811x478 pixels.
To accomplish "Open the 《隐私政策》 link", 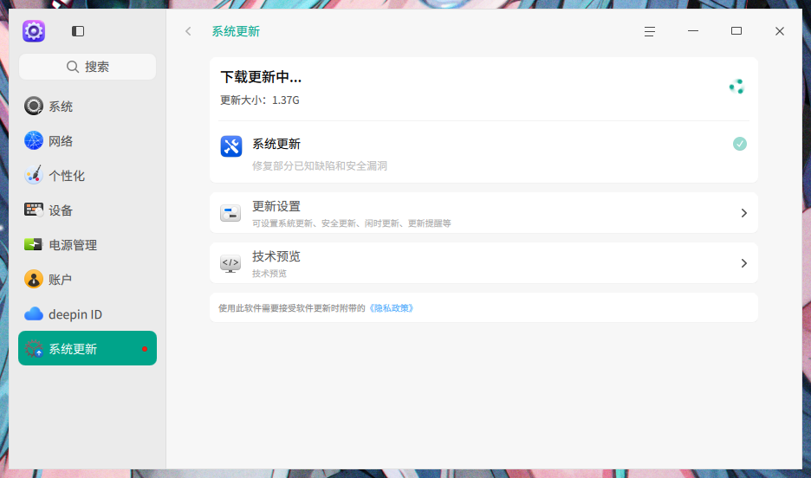I will [x=392, y=308].
